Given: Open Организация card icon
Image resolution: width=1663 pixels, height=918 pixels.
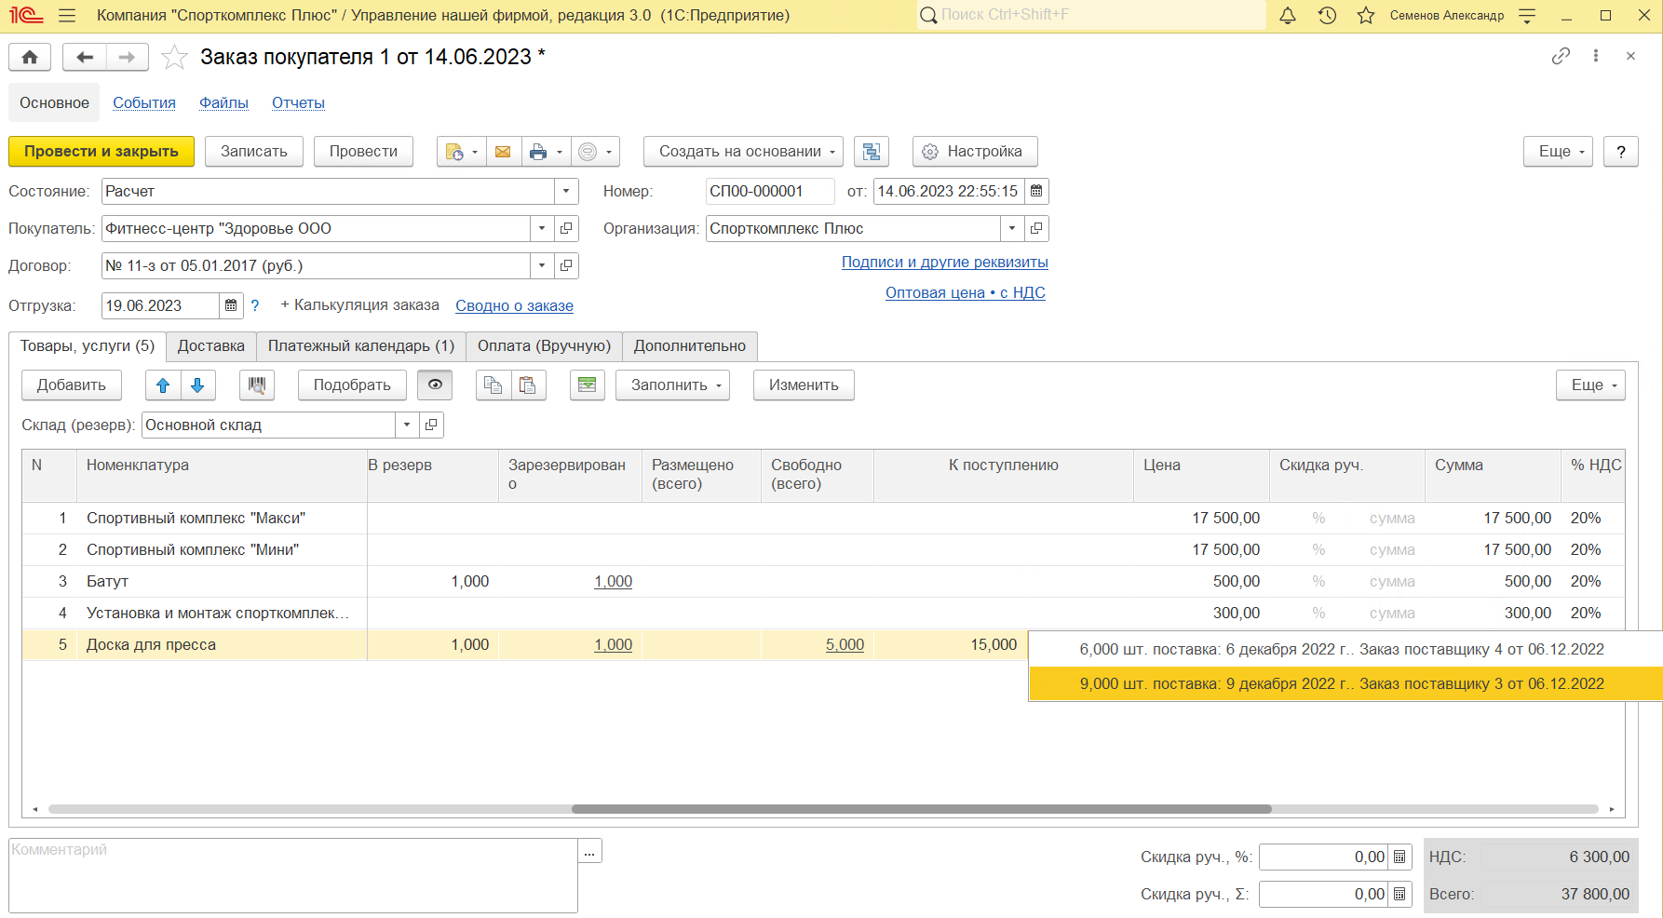Looking at the screenshot, I should pos(1036,229).
